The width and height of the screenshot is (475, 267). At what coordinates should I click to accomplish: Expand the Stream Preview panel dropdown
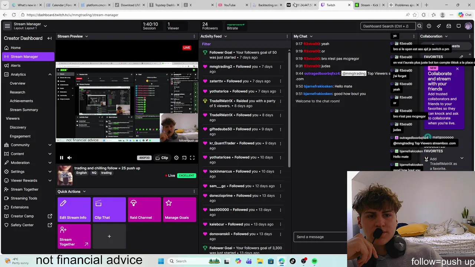86,36
